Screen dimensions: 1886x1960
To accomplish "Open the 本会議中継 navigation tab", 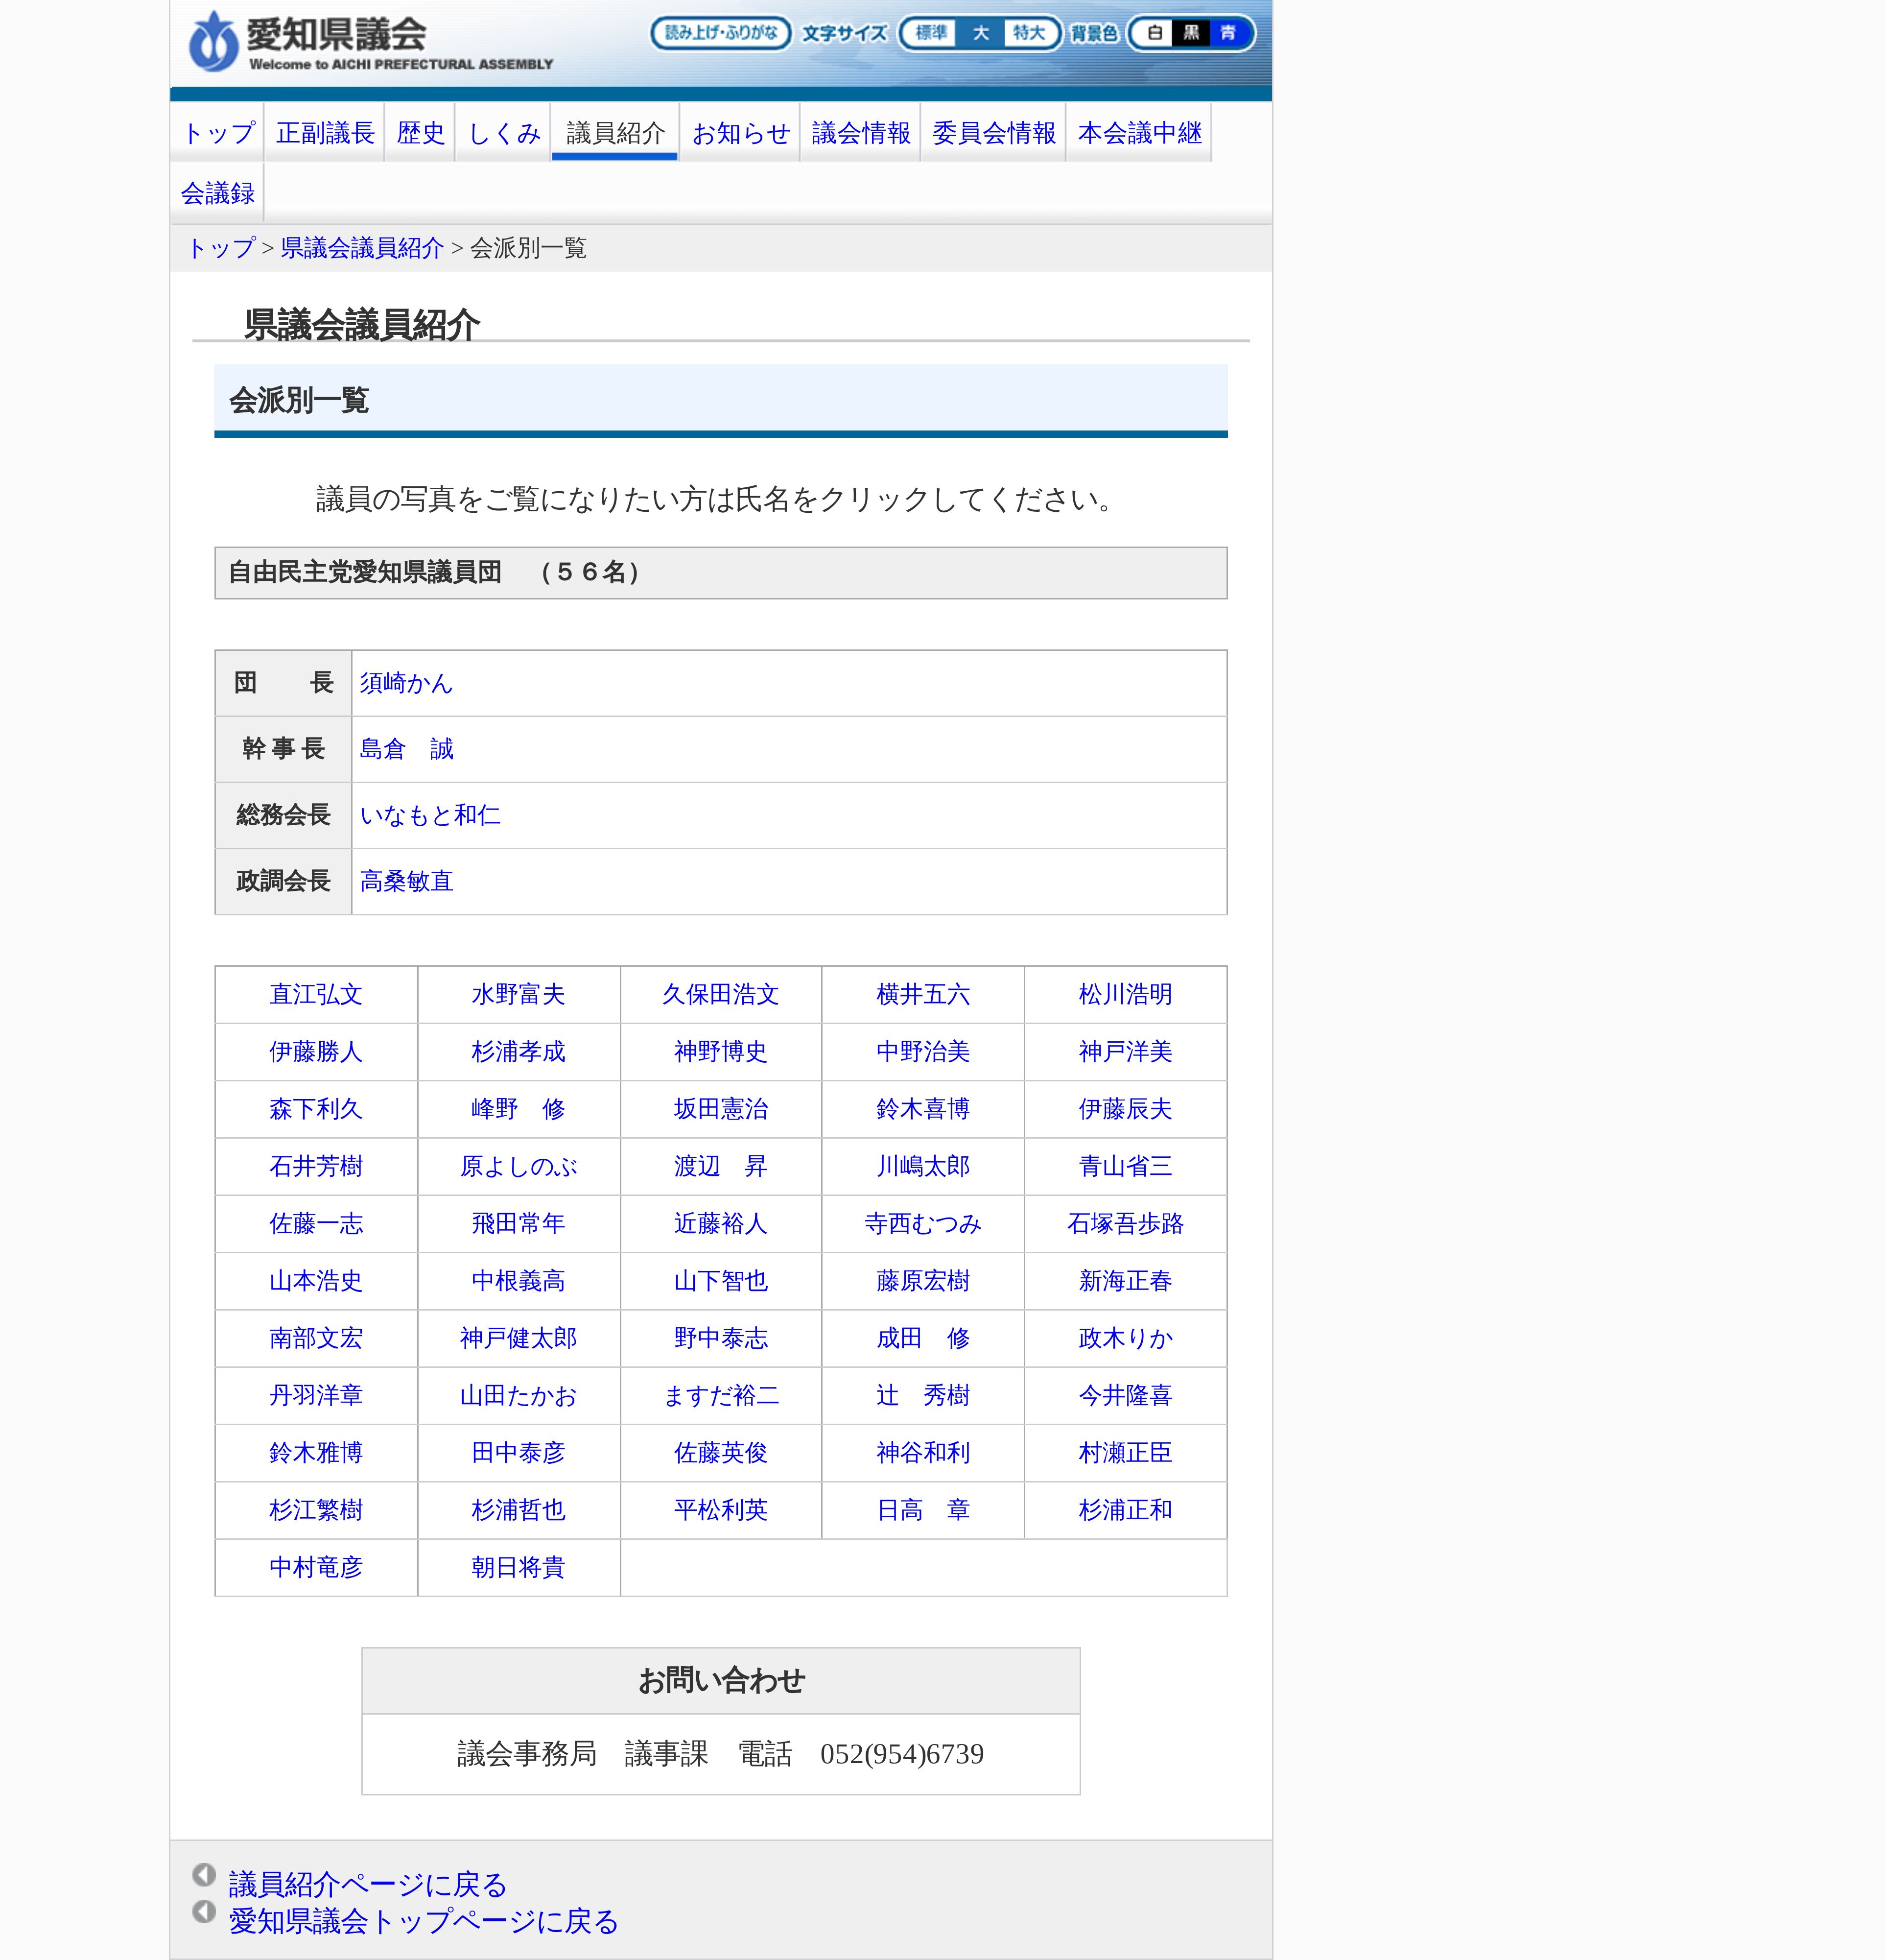I will [x=1138, y=133].
